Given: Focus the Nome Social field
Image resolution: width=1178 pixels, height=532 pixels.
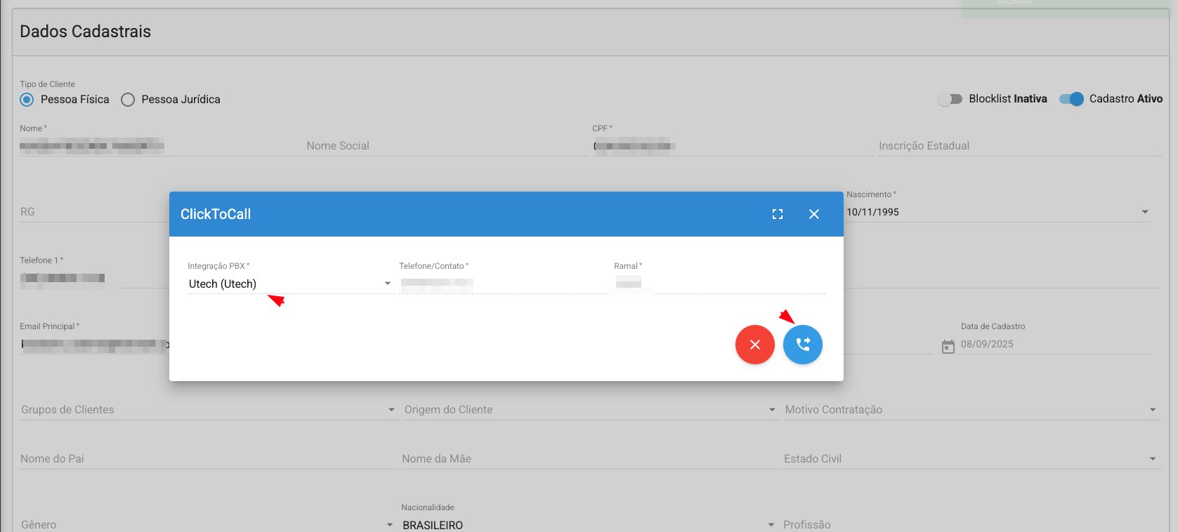Looking at the screenshot, I should [445, 146].
